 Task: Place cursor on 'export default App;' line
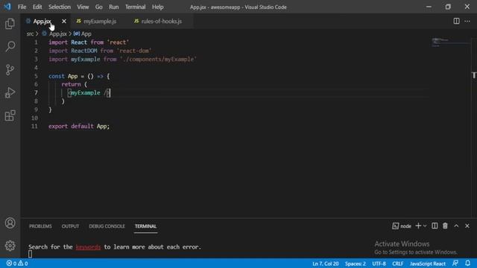[79, 126]
